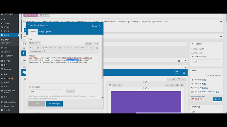The height and width of the screenshot is (127, 227).
Task: Click Preview Changes (변경내용 미리보기) button
Action: pyautogui.click(x=214, y=75)
